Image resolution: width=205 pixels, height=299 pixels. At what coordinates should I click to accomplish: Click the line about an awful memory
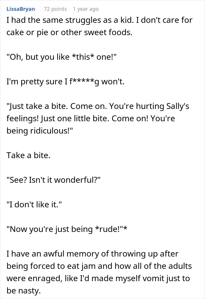click(x=93, y=254)
